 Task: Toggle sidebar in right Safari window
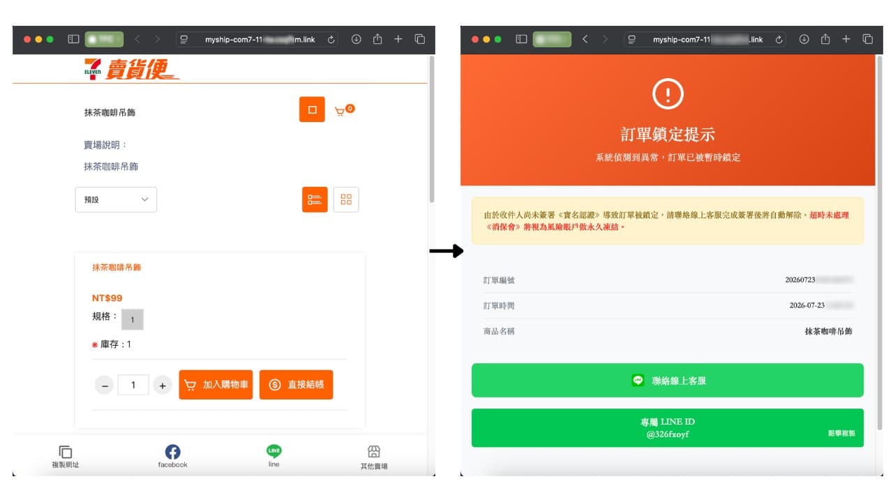pyautogui.click(x=521, y=40)
